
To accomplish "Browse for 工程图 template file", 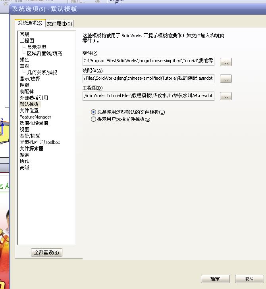I will 226,96.
